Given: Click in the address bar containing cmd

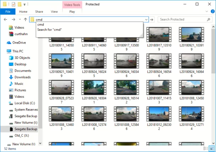Looking at the screenshot, I should (x=89, y=19).
